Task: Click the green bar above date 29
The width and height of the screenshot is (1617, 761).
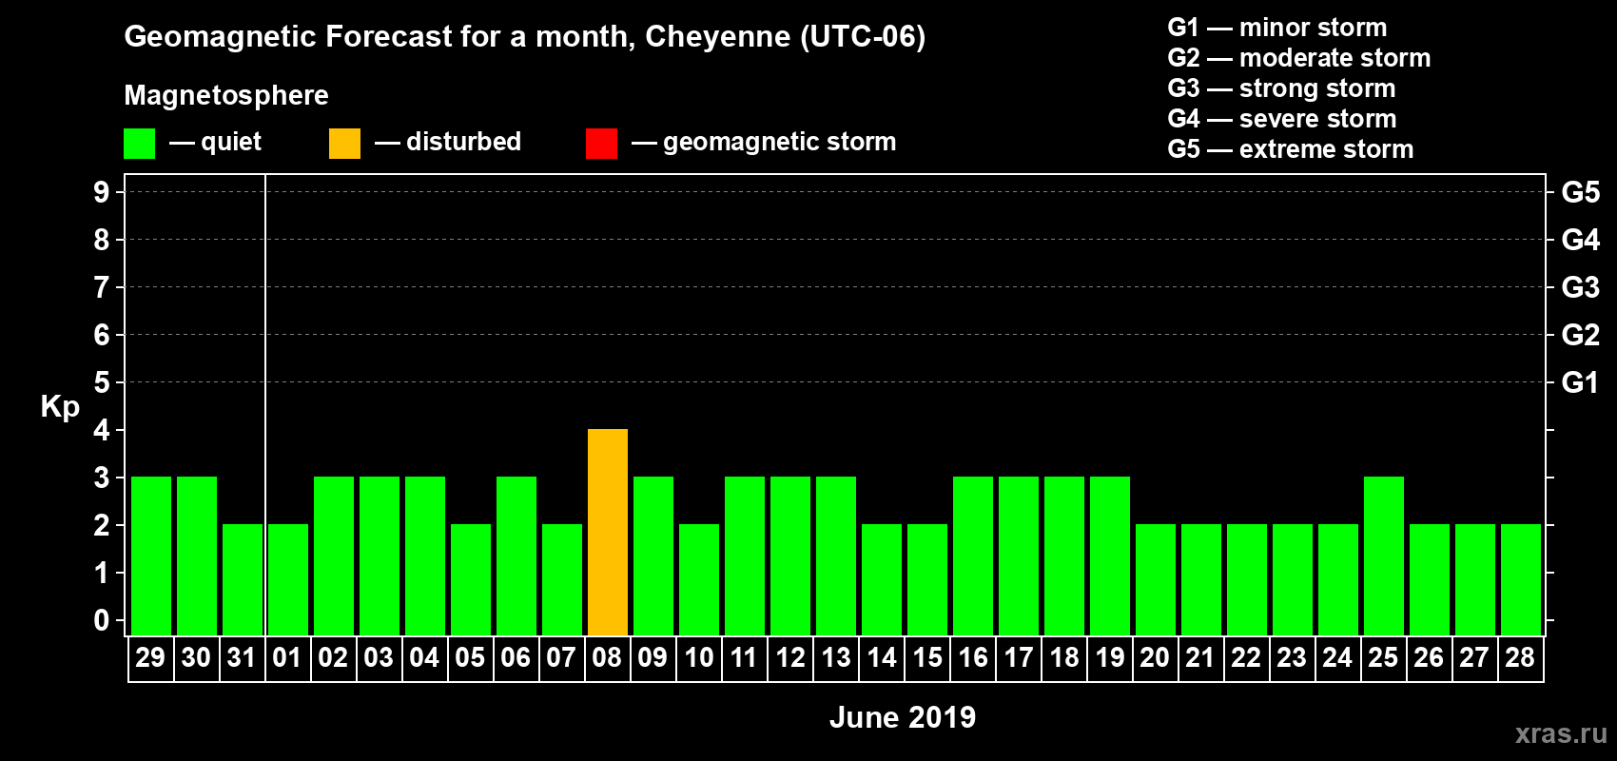Action: 150,556
